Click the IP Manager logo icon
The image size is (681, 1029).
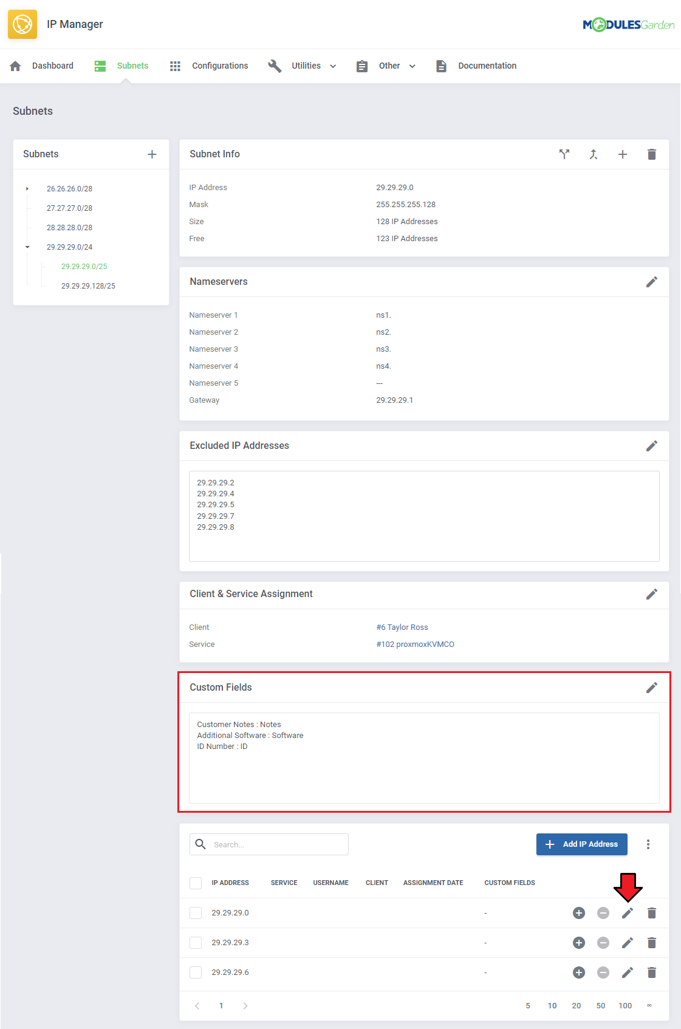pyautogui.click(x=22, y=24)
